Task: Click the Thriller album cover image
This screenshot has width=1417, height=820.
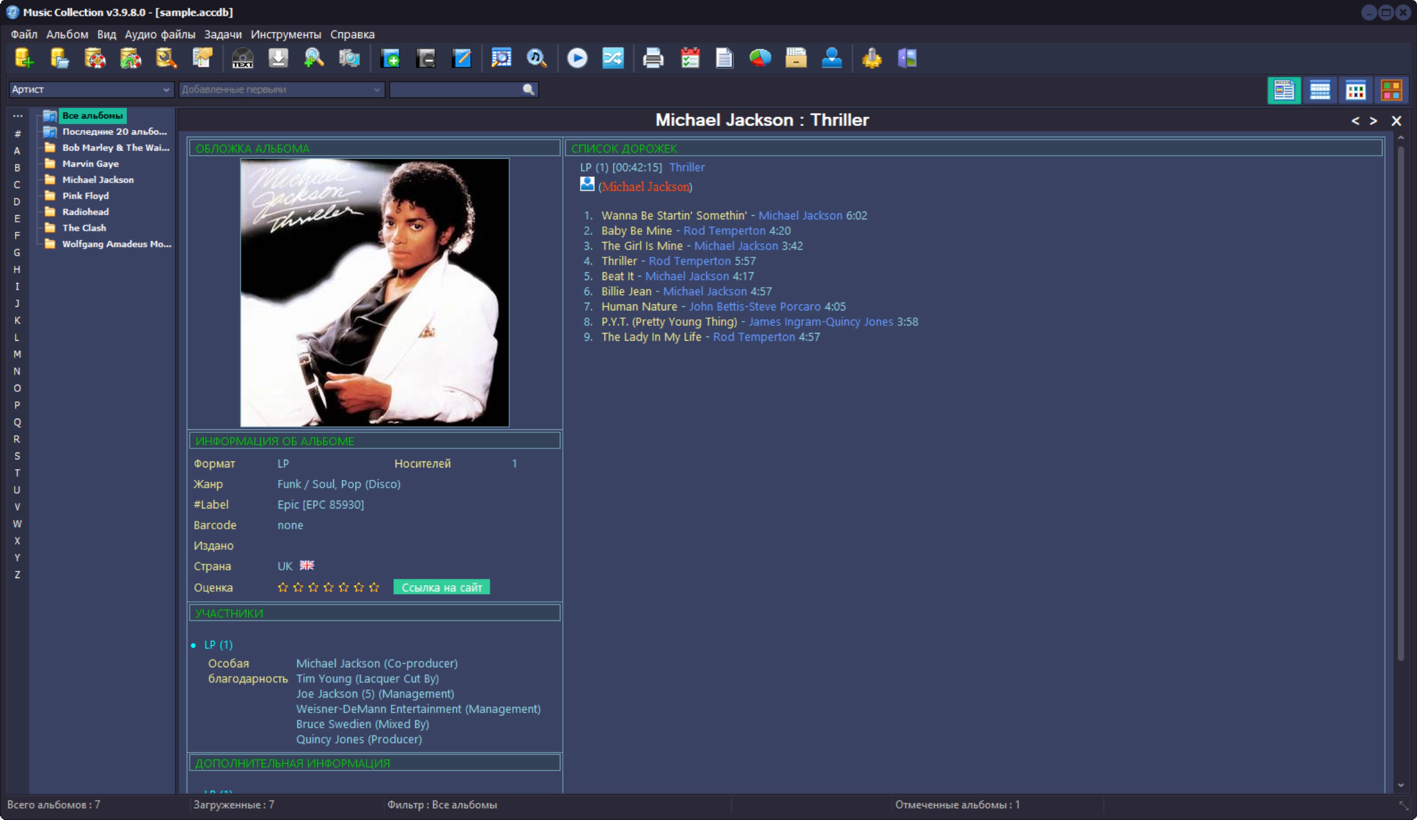Action: [375, 292]
